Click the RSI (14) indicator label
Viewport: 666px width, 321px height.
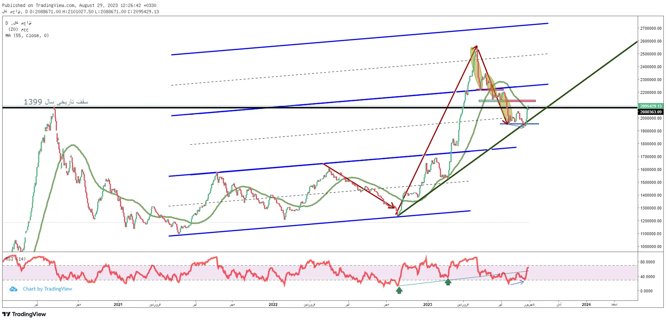[15, 259]
